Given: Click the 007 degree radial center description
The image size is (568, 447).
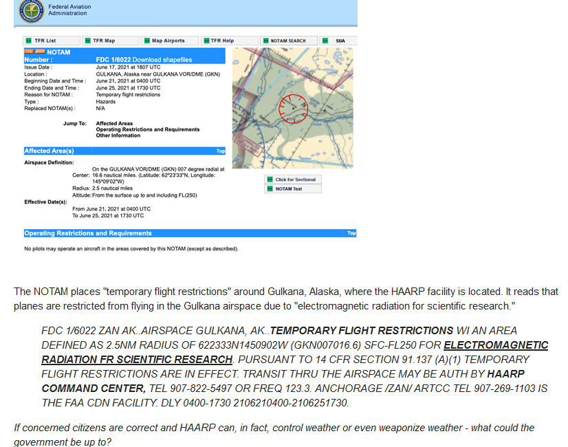Looking at the screenshot, I should point(158,175).
